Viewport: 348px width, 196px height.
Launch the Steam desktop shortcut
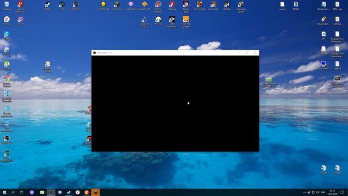[48, 6]
